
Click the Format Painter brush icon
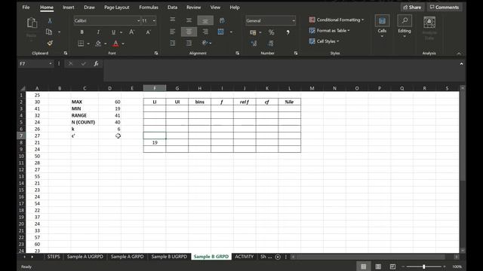[x=50, y=43]
